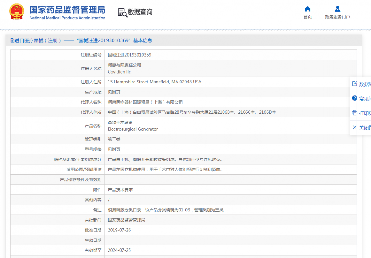Click the 结构及组成/主要组成成分 label cell
The image size is (371, 258).
pos(58,159)
